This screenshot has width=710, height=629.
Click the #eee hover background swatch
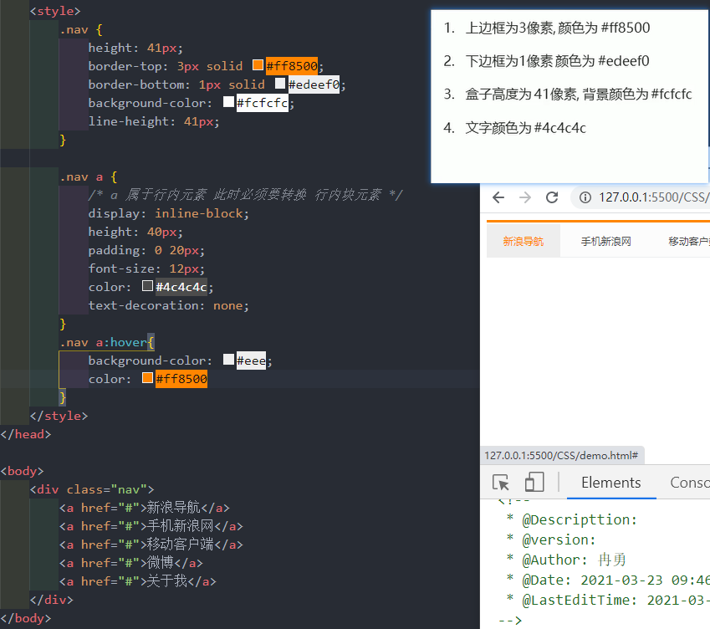(x=229, y=361)
